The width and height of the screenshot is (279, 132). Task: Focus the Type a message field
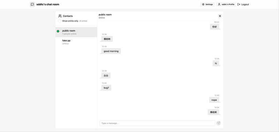[x=157, y=123]
